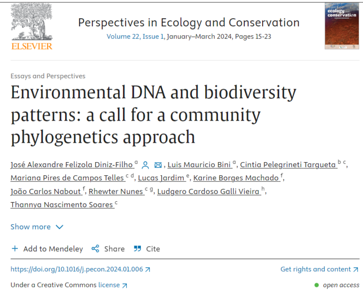Click author Karine Borges Machado

click(236, 178)
